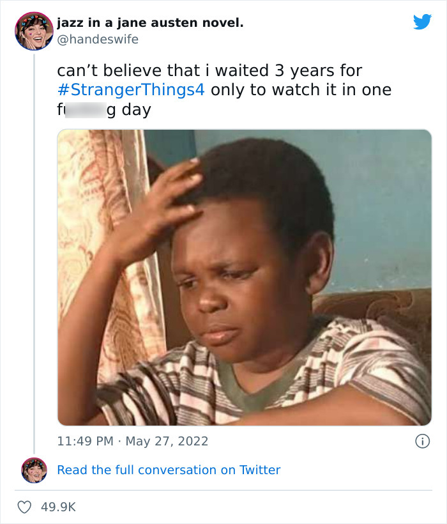This screenshot has height=524, width=447.
Task: Click the divider line above the like count
Action: coord(223,490)
